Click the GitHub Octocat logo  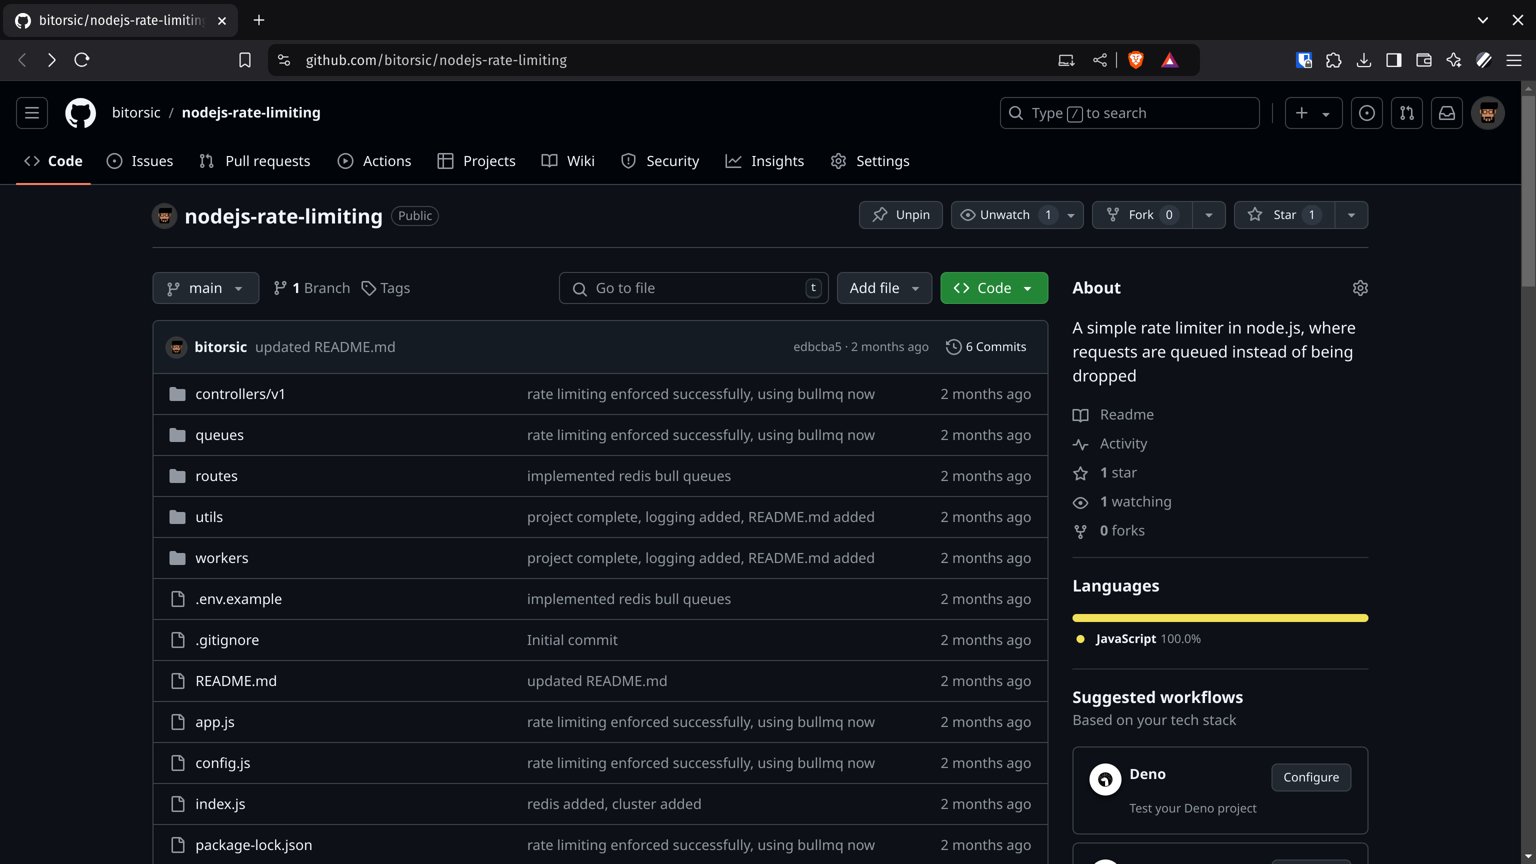[x=80, y=112]
